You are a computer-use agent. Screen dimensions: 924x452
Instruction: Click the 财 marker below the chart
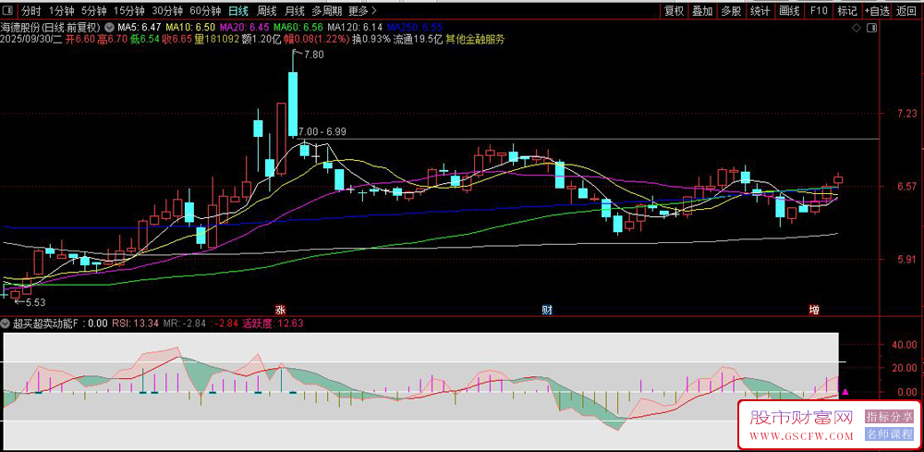coord(547,309)
